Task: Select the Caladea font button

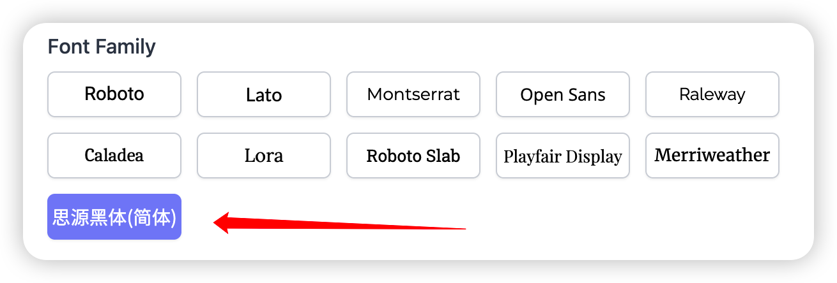Action: coord(114,156)
